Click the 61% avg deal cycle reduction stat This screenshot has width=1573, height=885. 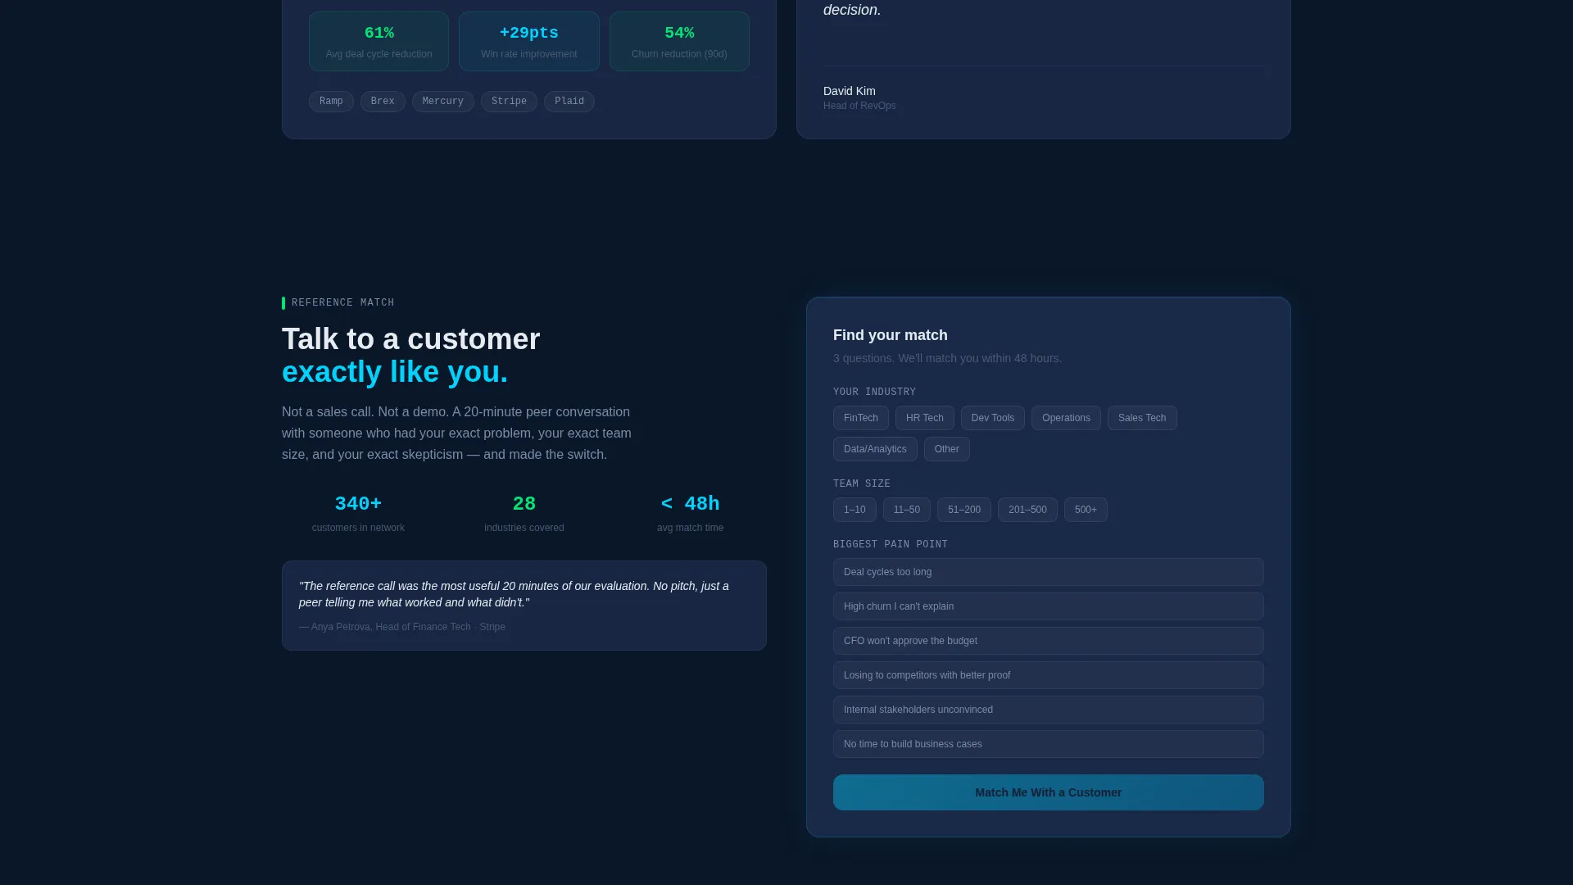[x=379, y=41]
